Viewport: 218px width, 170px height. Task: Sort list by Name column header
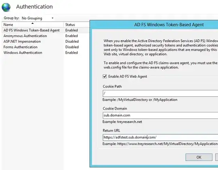(33, 25)
